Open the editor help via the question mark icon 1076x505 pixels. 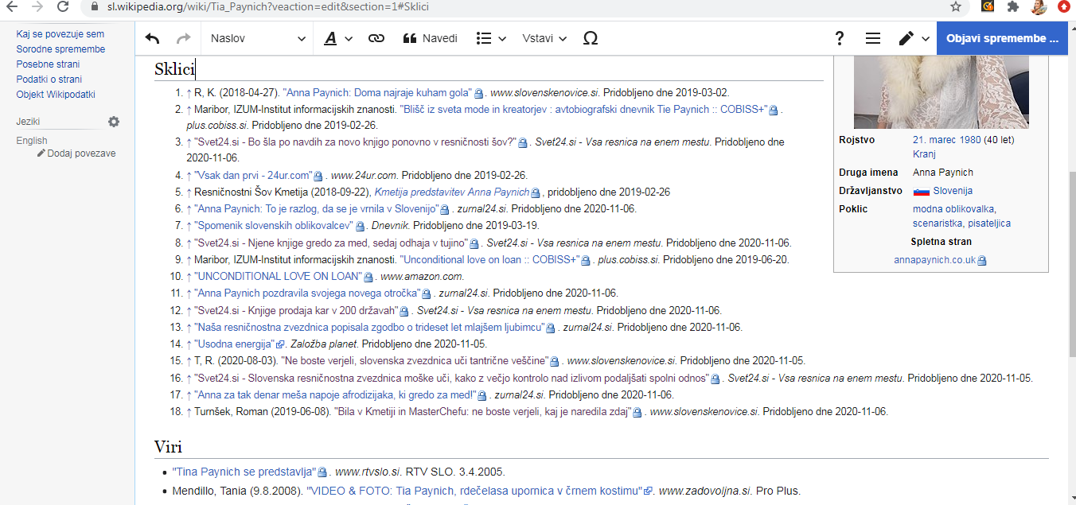(838, 37)
